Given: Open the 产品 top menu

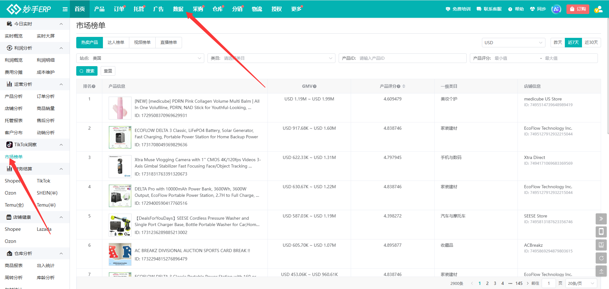Looking at the screenshot, I should tap(99, 9).
